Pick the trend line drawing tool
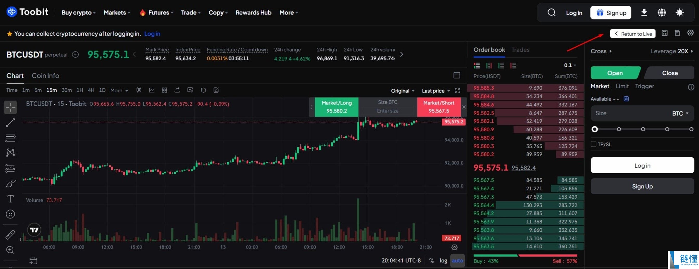Image resolution: width=699 pixels, height=269 pixels. point(11,123)
